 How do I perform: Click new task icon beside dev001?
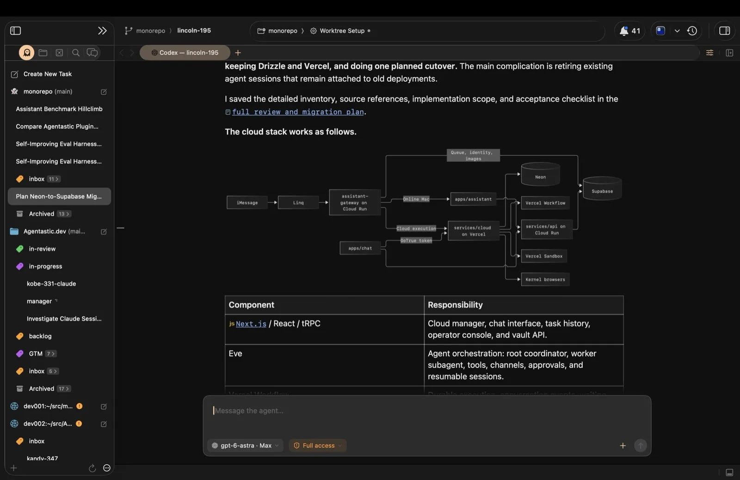(x=104, y=407)
